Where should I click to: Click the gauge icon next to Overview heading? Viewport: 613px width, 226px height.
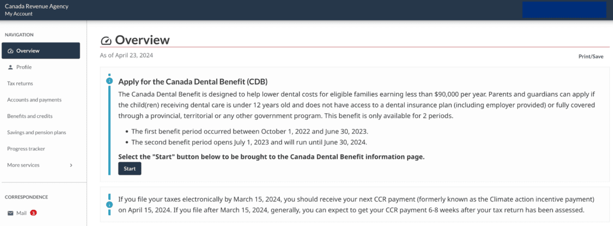coord(106,41)
